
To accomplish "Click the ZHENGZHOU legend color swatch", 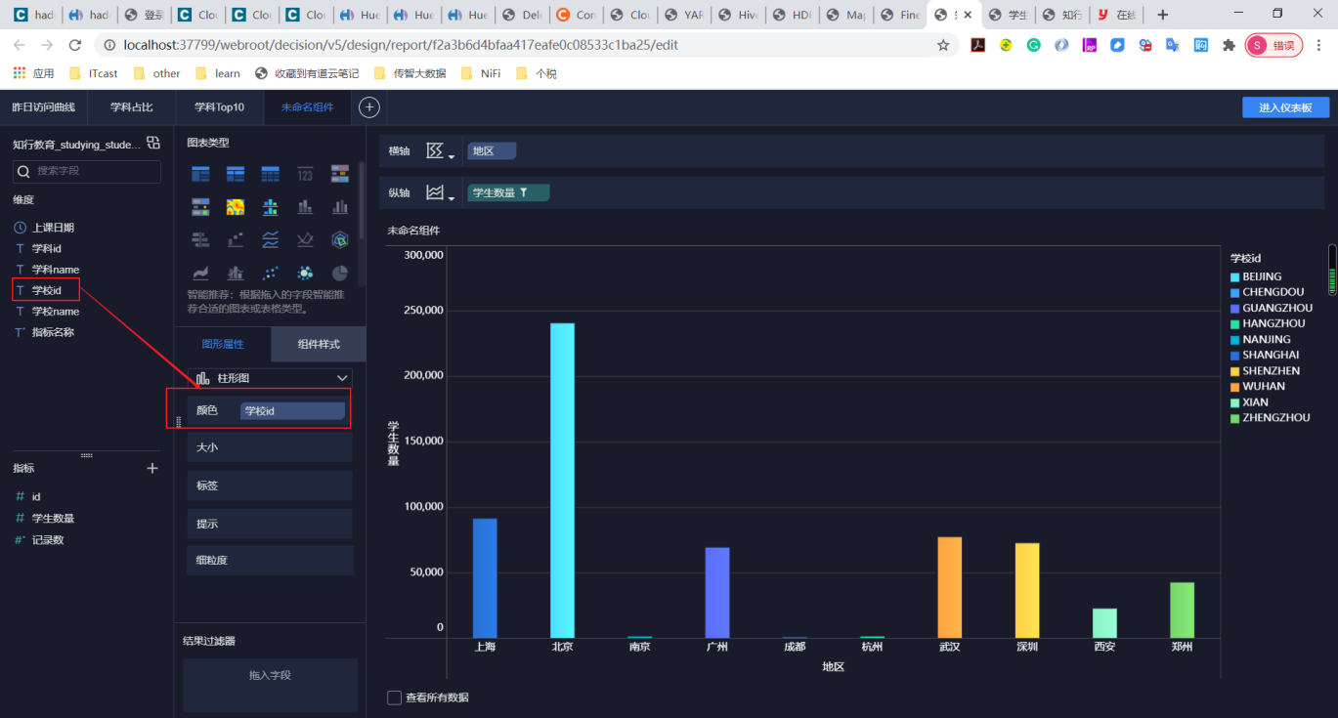I will click(1235, 418).
